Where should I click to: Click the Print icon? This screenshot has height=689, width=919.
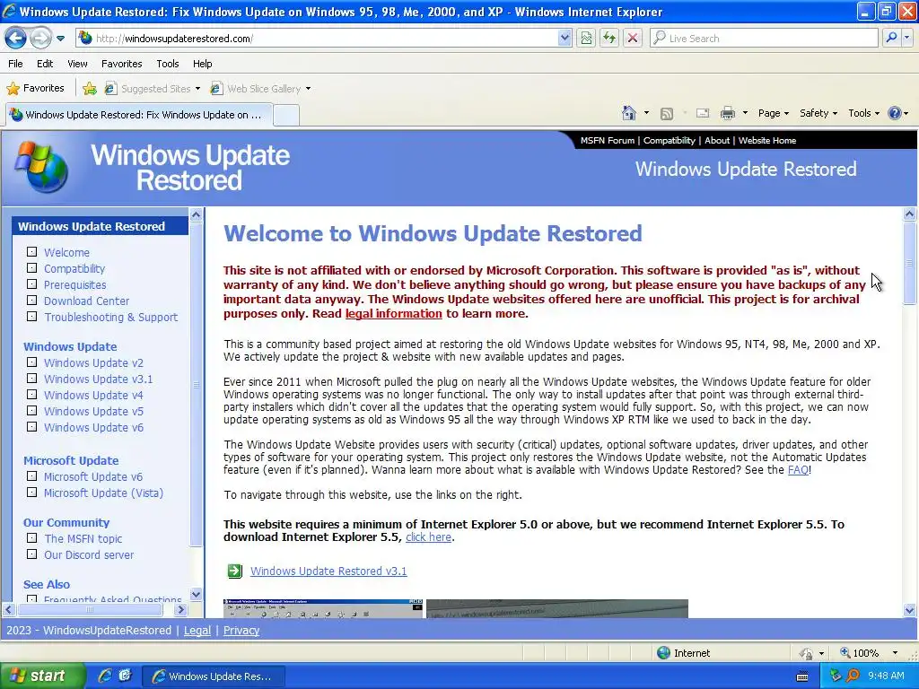(727, 113)
